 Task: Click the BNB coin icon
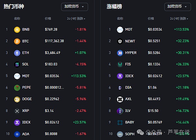pyautogui.click(x=17, y=30)
